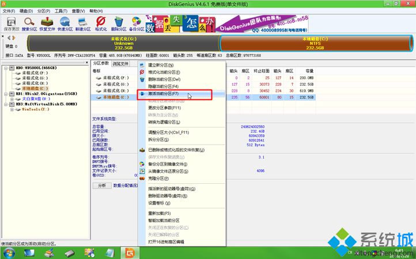This screenshot has height=259, width=416.
Task: Collapse the HD1:UDisk2.0Gigastone(15GB) tree node
Action: [x=6, y=94]
